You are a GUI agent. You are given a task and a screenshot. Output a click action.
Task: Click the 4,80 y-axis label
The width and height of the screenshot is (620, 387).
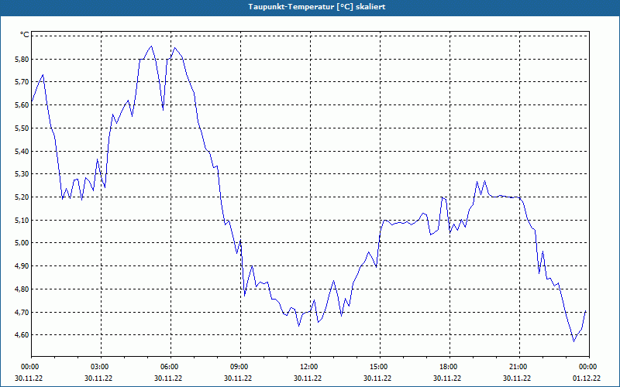pyautogui.click(x=22, y=289)
